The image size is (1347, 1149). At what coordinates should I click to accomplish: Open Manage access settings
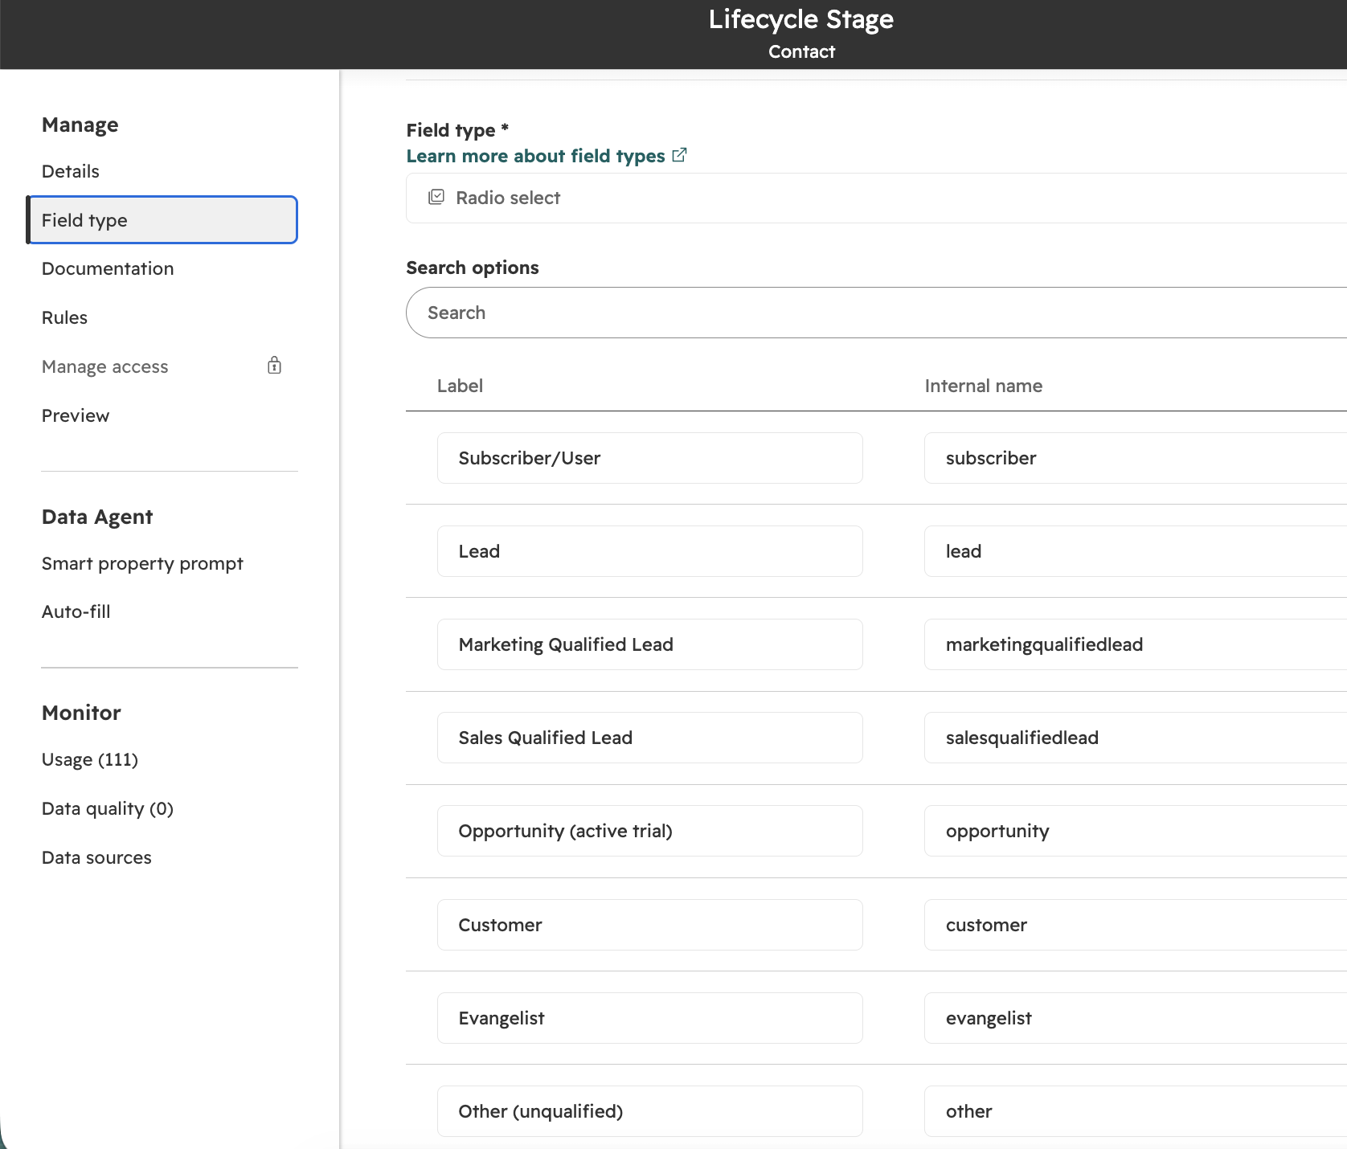coord(105,366)
